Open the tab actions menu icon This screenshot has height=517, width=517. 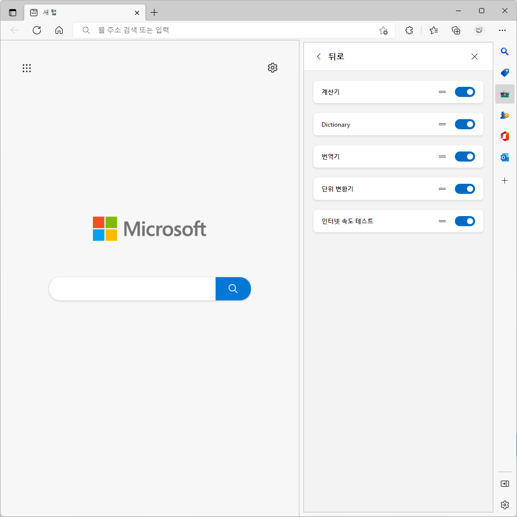click(13, 13)
